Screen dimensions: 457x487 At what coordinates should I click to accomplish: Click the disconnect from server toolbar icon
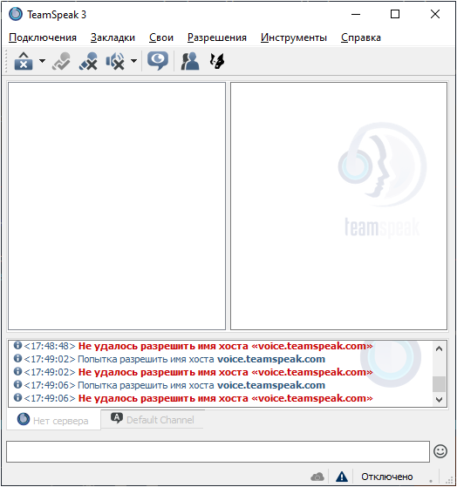pyautogui.click(x=24, y=61)
